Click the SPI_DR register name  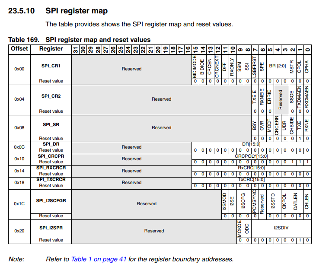tap(51, 144)
